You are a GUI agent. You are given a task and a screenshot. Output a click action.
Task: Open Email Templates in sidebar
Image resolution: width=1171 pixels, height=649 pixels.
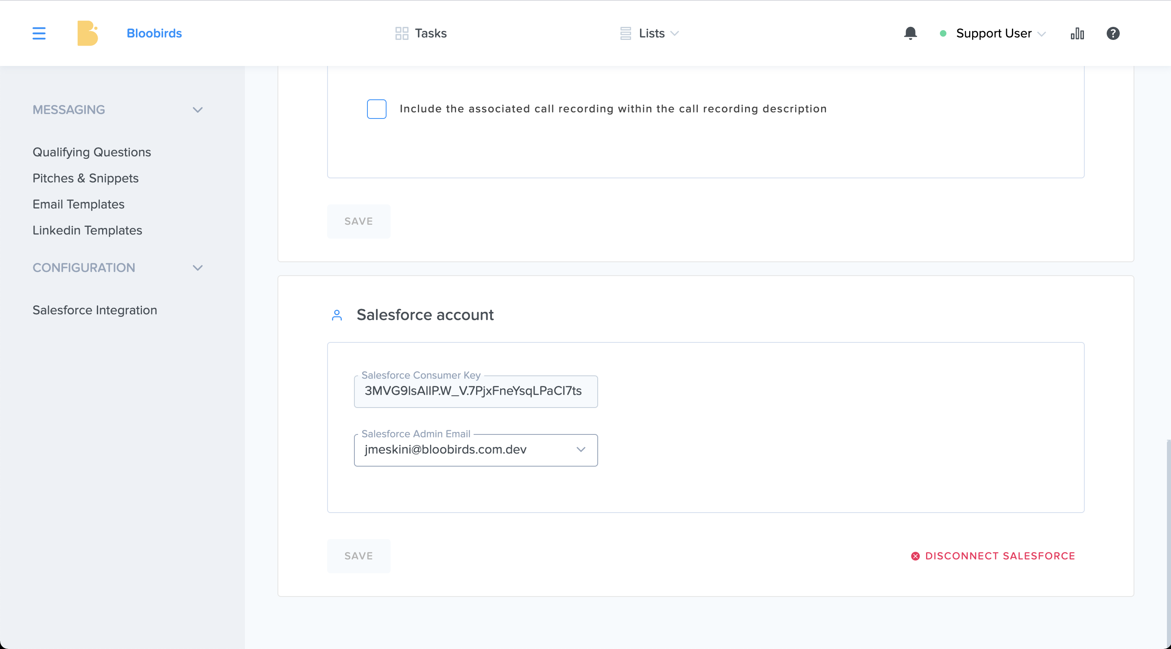pyautogui.click(x=78, y=204)
